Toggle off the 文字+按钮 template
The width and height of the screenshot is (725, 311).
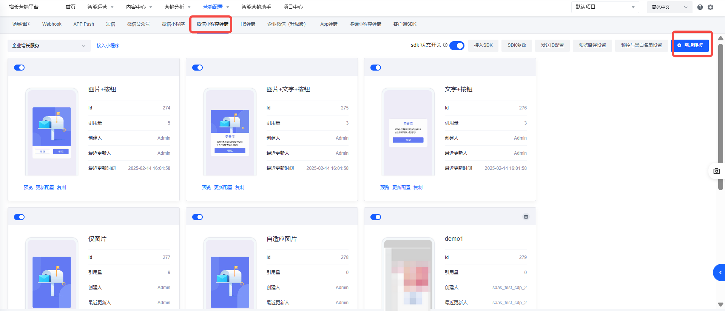click(376, 68)
